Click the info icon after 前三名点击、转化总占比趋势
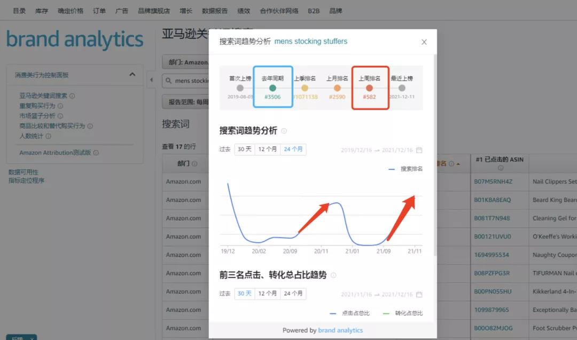This screenshot has width=577, height=340. click(x=332, y=275)
